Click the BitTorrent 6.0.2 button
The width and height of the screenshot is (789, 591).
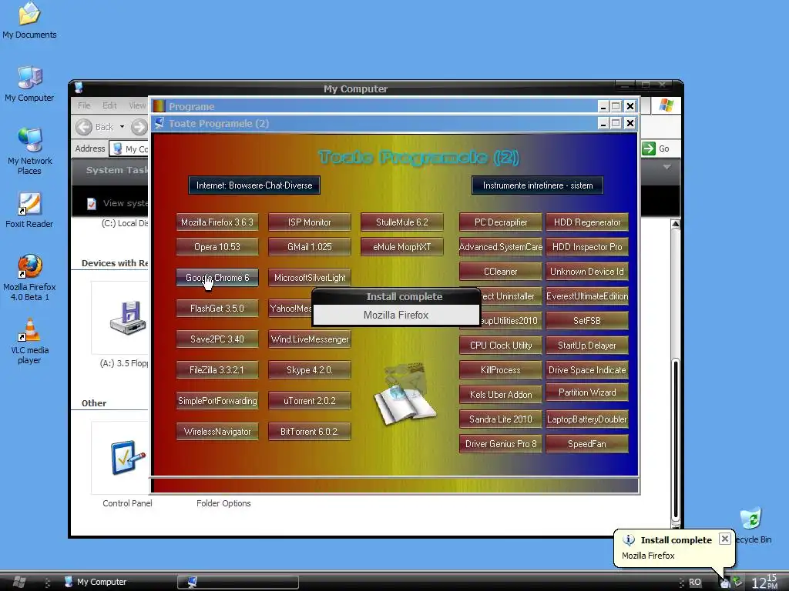click(x=310, y=431)
